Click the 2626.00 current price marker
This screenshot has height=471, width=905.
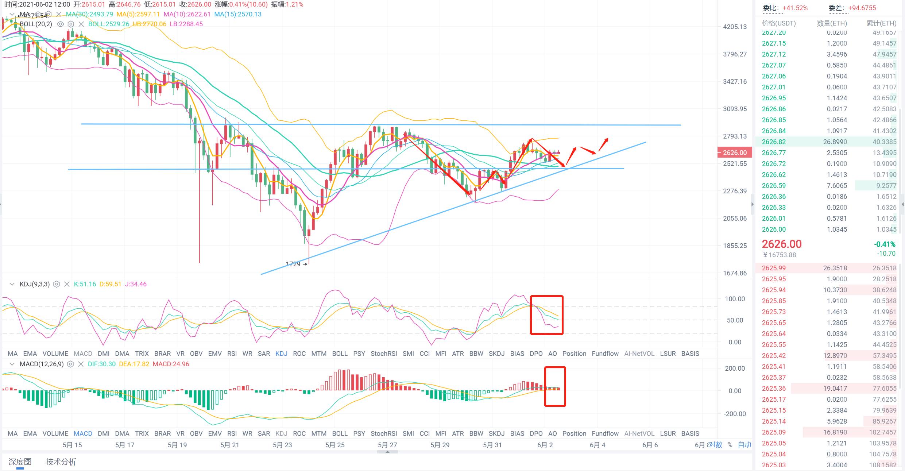734,153
